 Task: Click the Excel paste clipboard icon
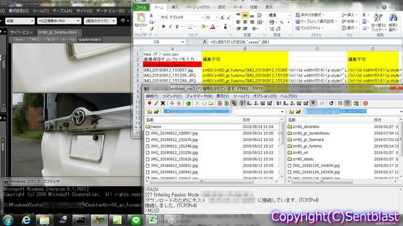coord(140,20)
